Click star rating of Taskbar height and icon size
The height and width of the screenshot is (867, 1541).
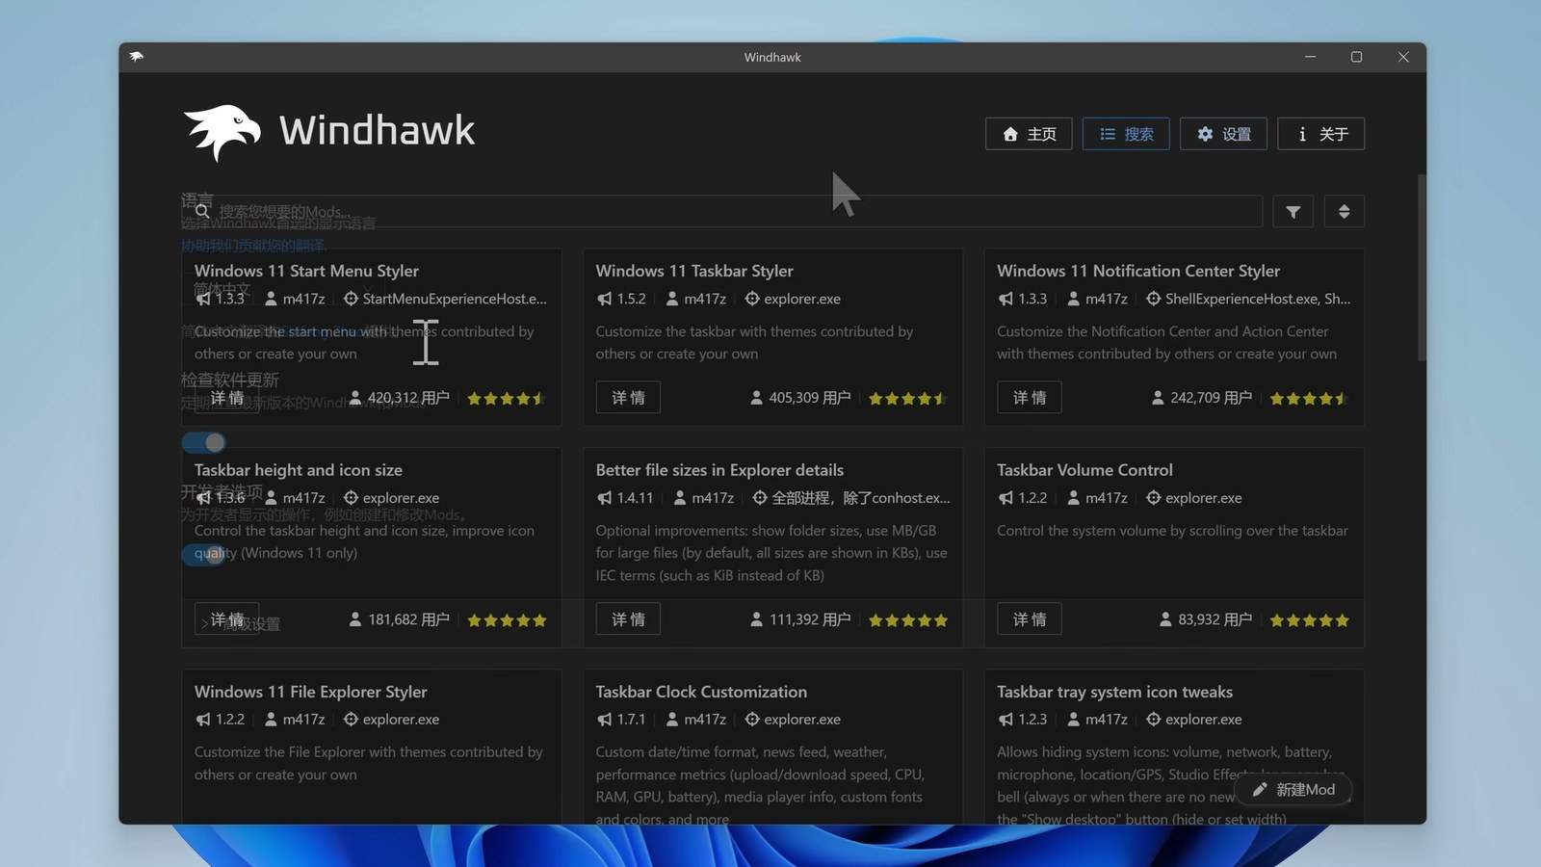click(x=507, y=620)
